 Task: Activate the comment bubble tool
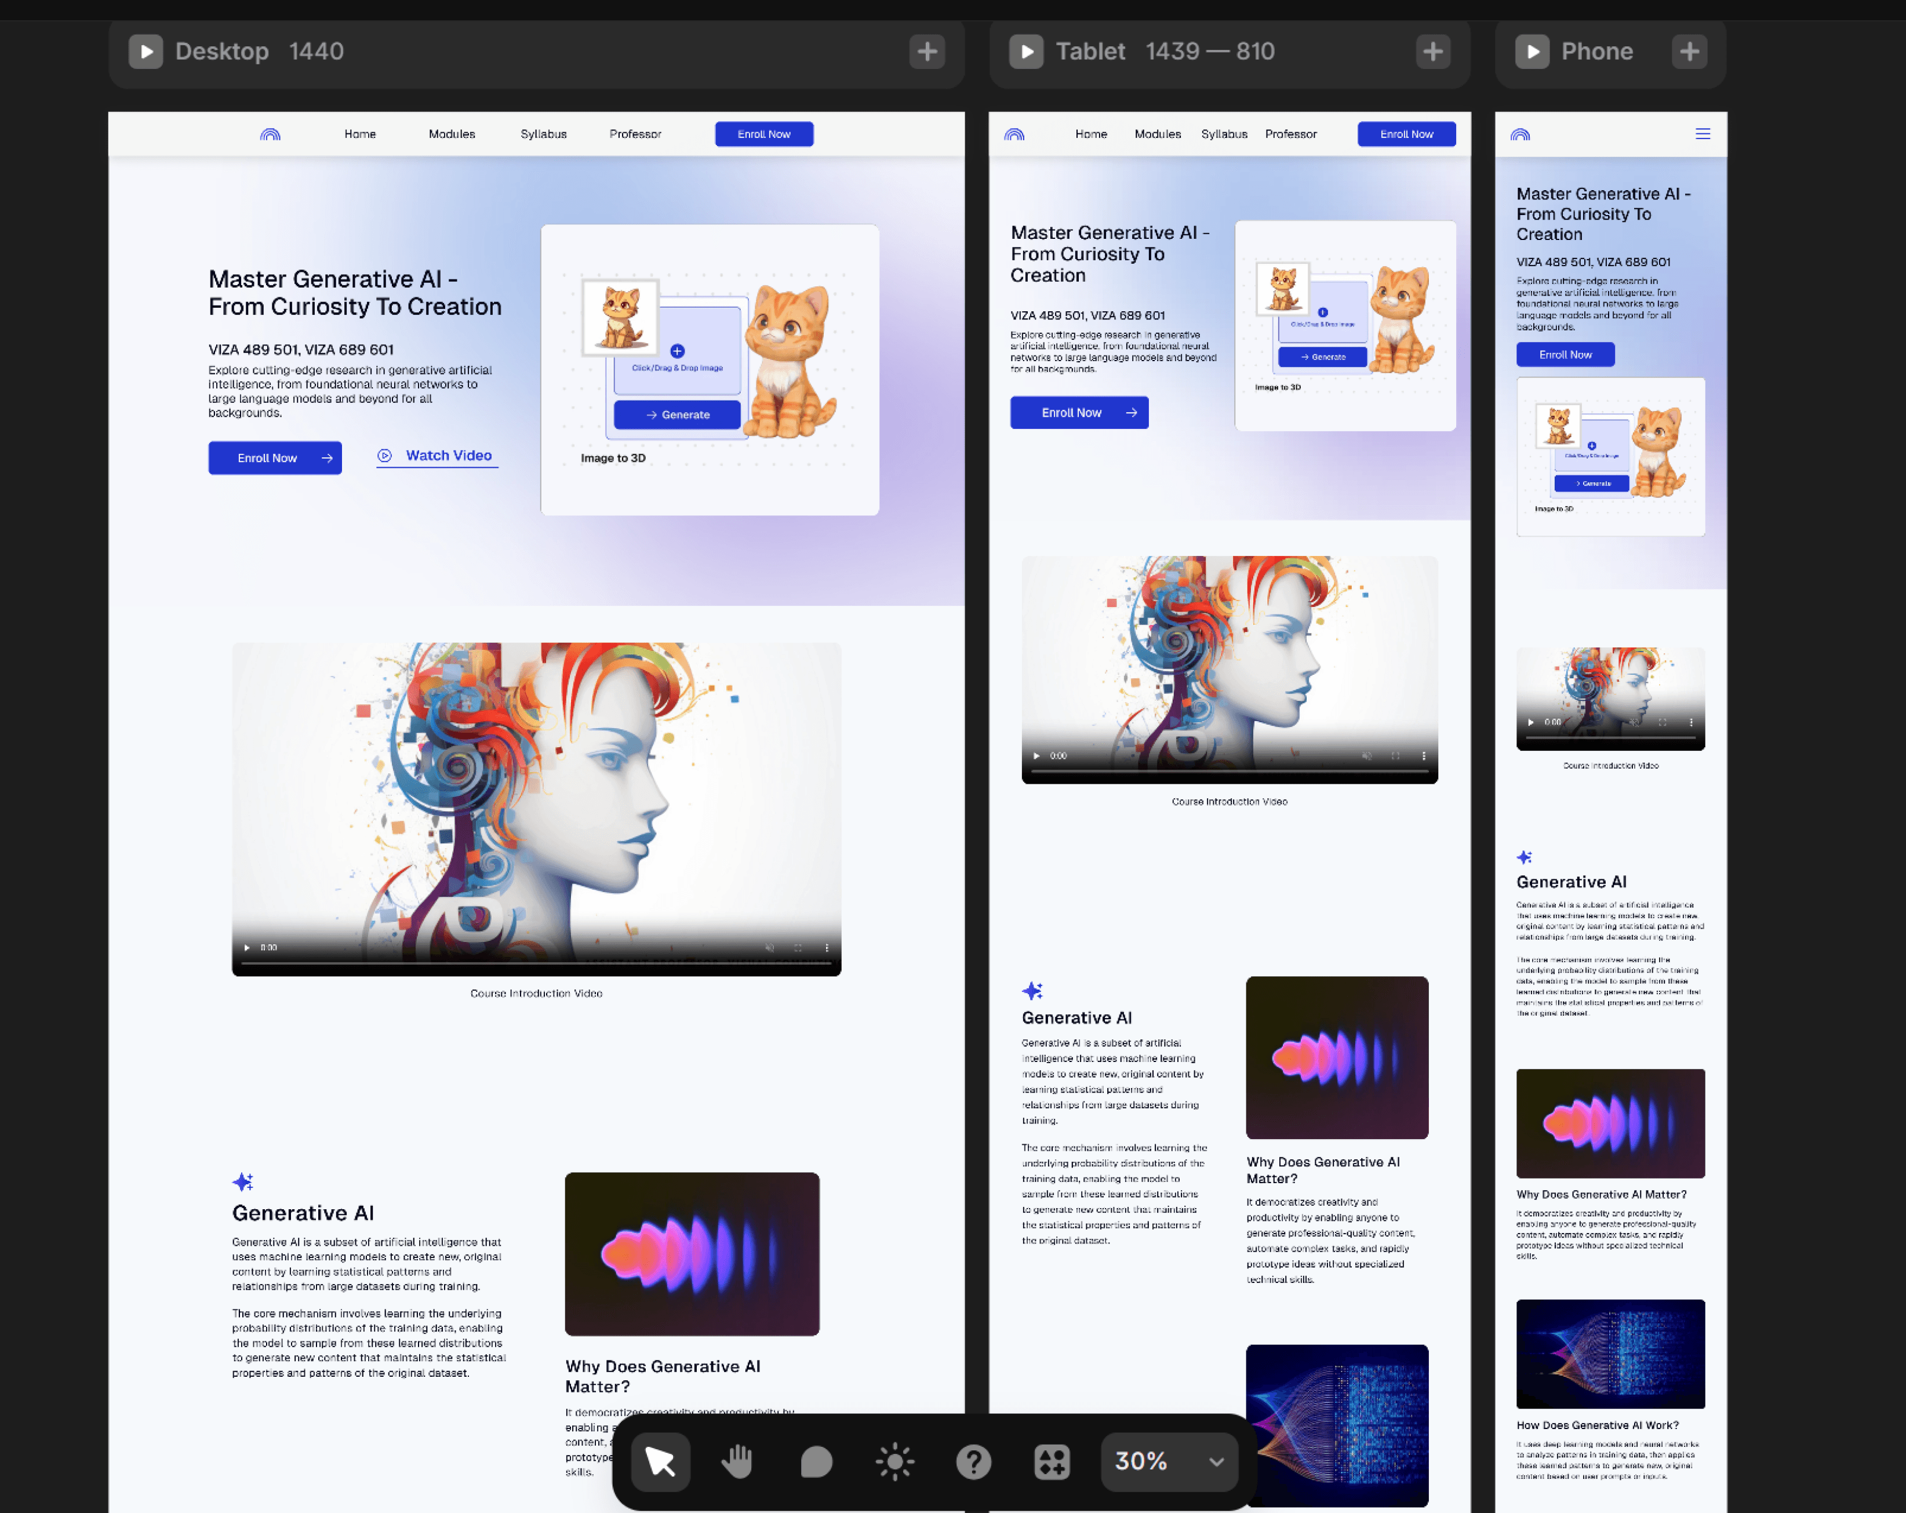coord(816,1462)
